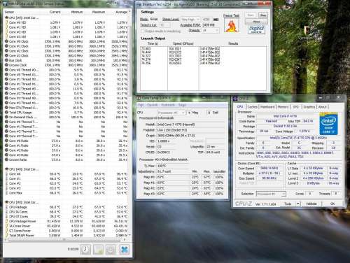Click the flame Freeze Test icon in IntelBurnTest
350x263 pixels.
tap(232, 26)
